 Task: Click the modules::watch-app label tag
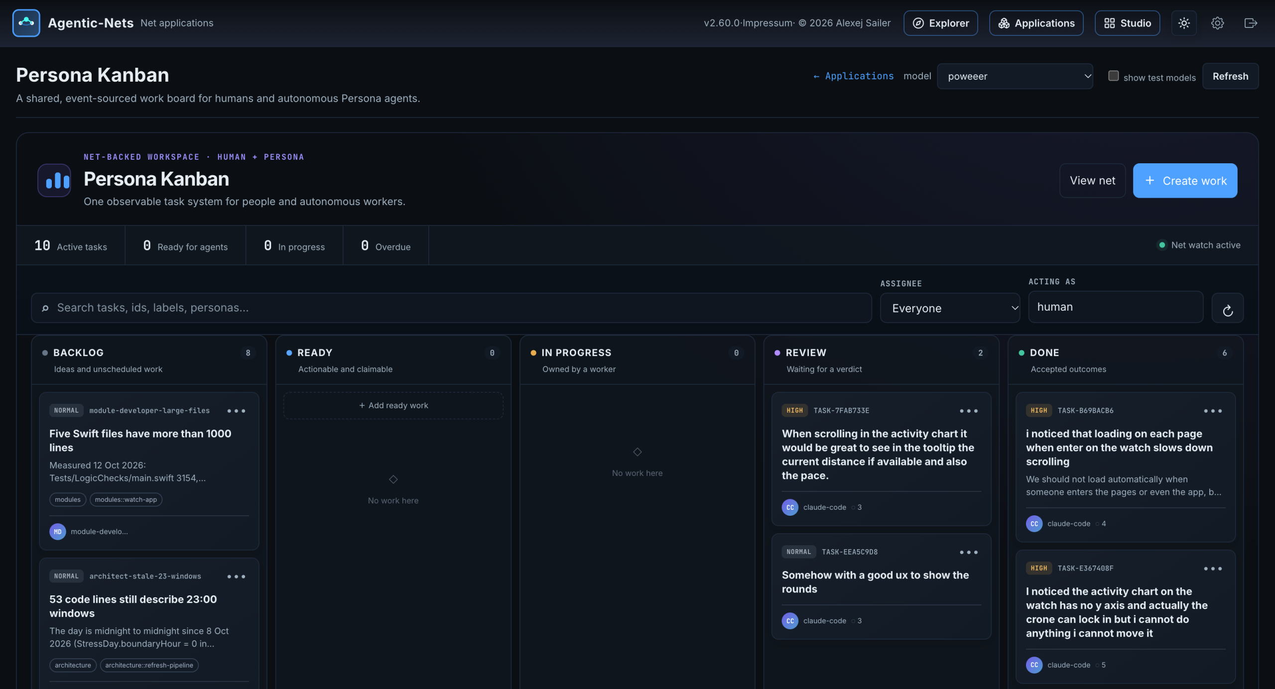click(x=126, y=500)
